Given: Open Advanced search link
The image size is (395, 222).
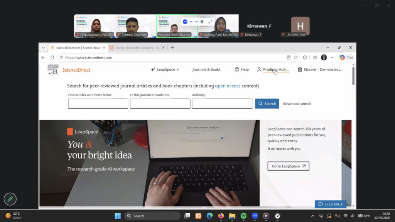Looking at the screenshot, I should pos(297,103).
